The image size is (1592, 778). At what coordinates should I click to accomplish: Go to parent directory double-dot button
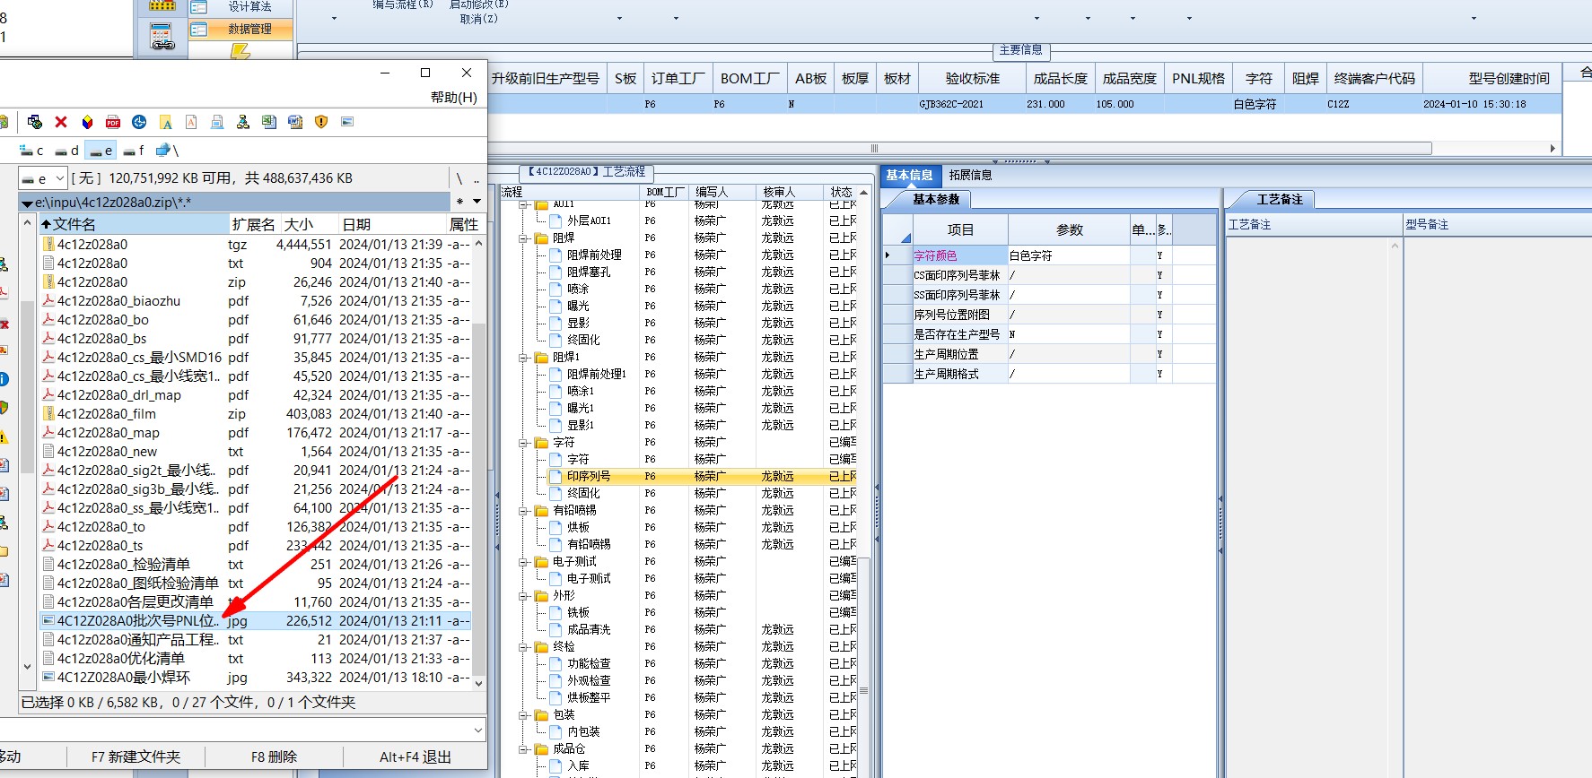pyautogui.click(x=477, y=178)
